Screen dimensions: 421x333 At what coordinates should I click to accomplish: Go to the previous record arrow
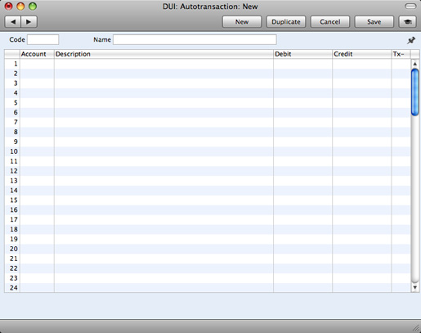pyautogui.click(x=13, y=22)
